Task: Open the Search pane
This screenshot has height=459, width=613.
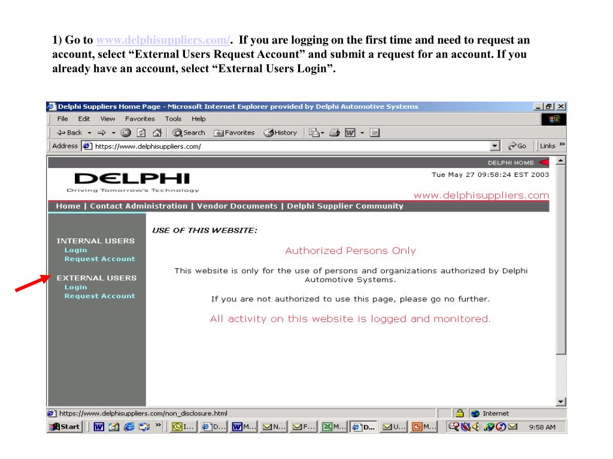Action: coord(189,133)
